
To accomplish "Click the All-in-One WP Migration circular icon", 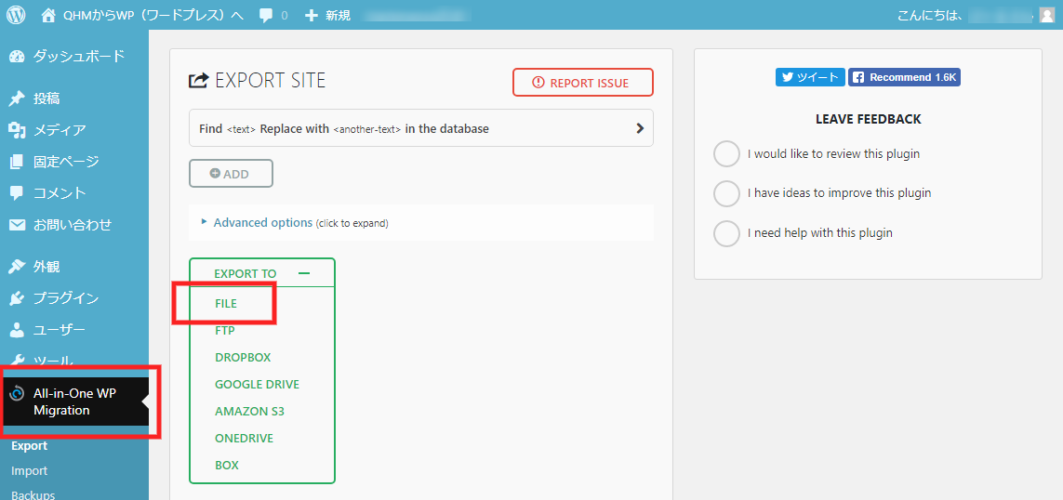I will tap(18, 394).
